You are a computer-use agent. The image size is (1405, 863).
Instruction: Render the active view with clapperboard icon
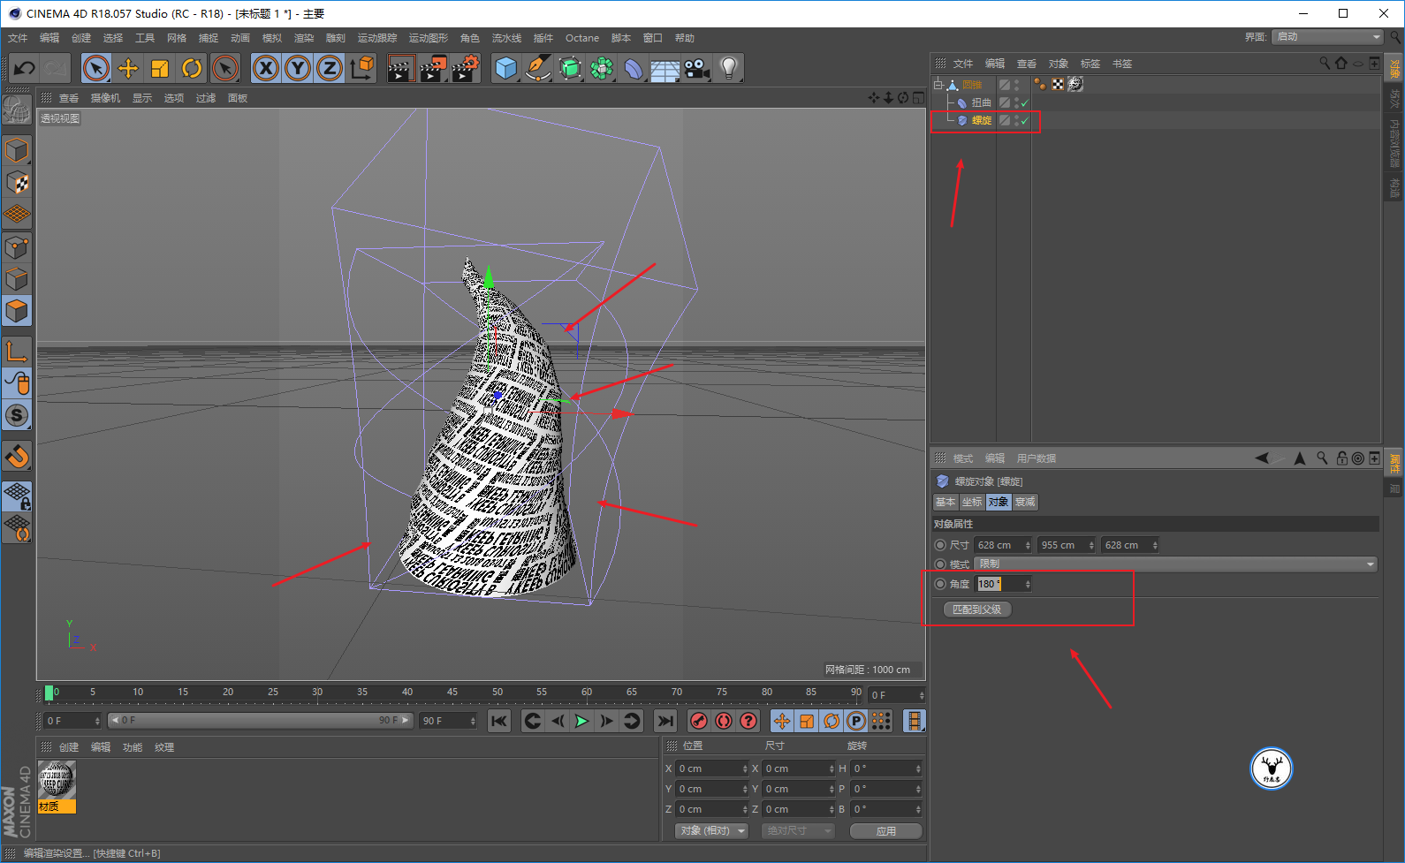click(401, 68)
